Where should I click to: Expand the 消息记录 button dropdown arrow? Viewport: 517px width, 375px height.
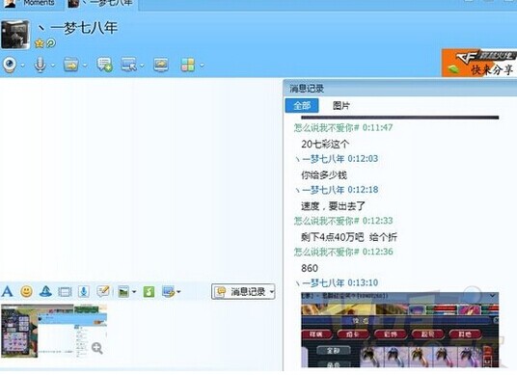[x=271, y=292]
